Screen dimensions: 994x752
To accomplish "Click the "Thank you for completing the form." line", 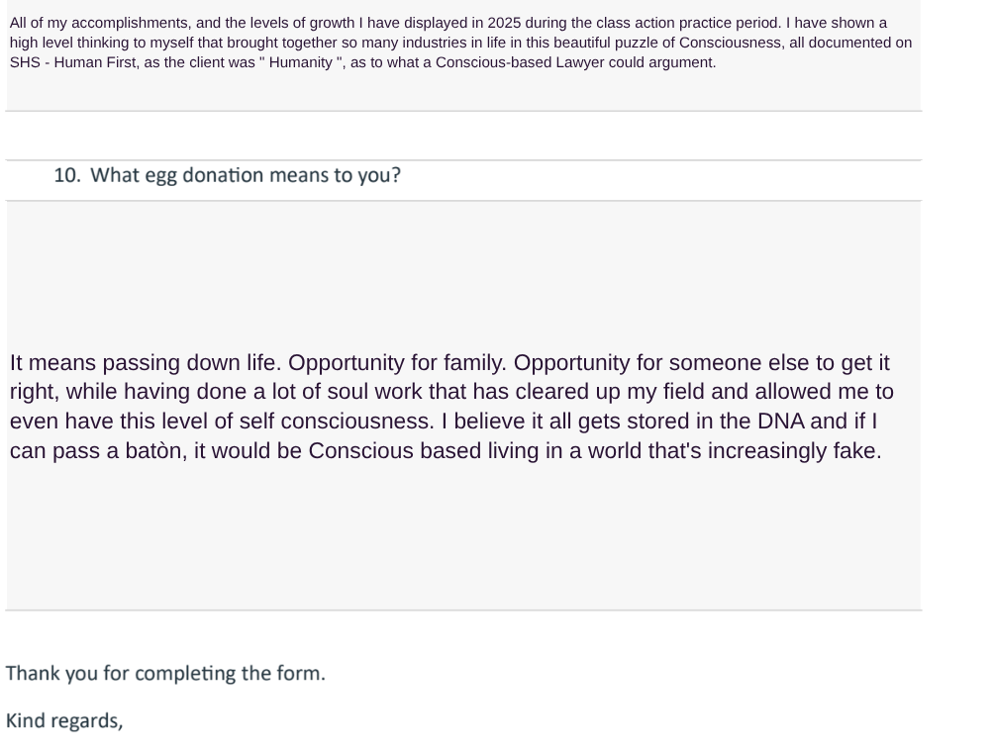I will tap(165, 674).
